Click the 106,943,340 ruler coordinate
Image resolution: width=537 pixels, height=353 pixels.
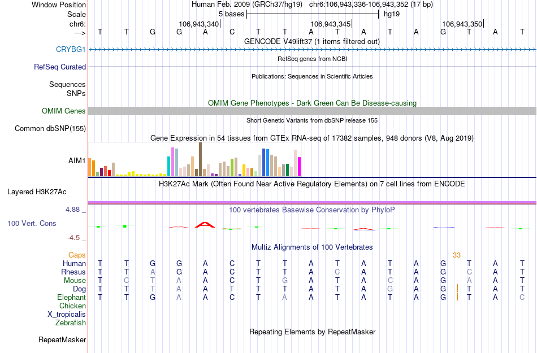point(198,24)
